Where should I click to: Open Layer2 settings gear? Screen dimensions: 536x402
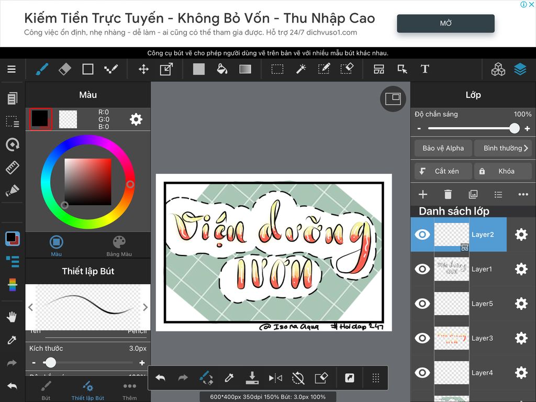click(521, 234)
